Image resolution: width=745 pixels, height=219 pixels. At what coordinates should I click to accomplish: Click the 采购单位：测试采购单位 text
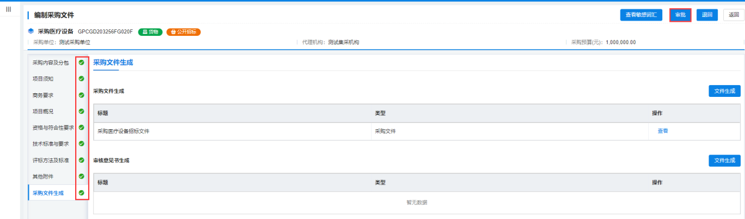[62, 42]
